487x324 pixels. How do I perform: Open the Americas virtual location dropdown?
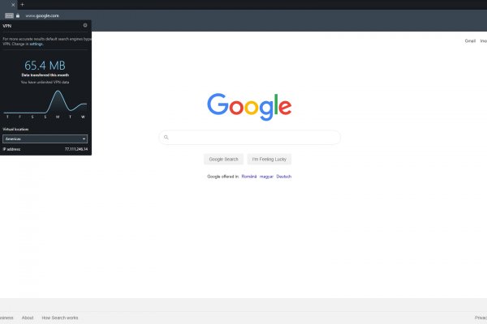click(x=45, y=139)
